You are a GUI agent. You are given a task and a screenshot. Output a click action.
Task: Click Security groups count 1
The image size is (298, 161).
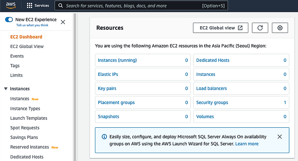pos(285,103)
